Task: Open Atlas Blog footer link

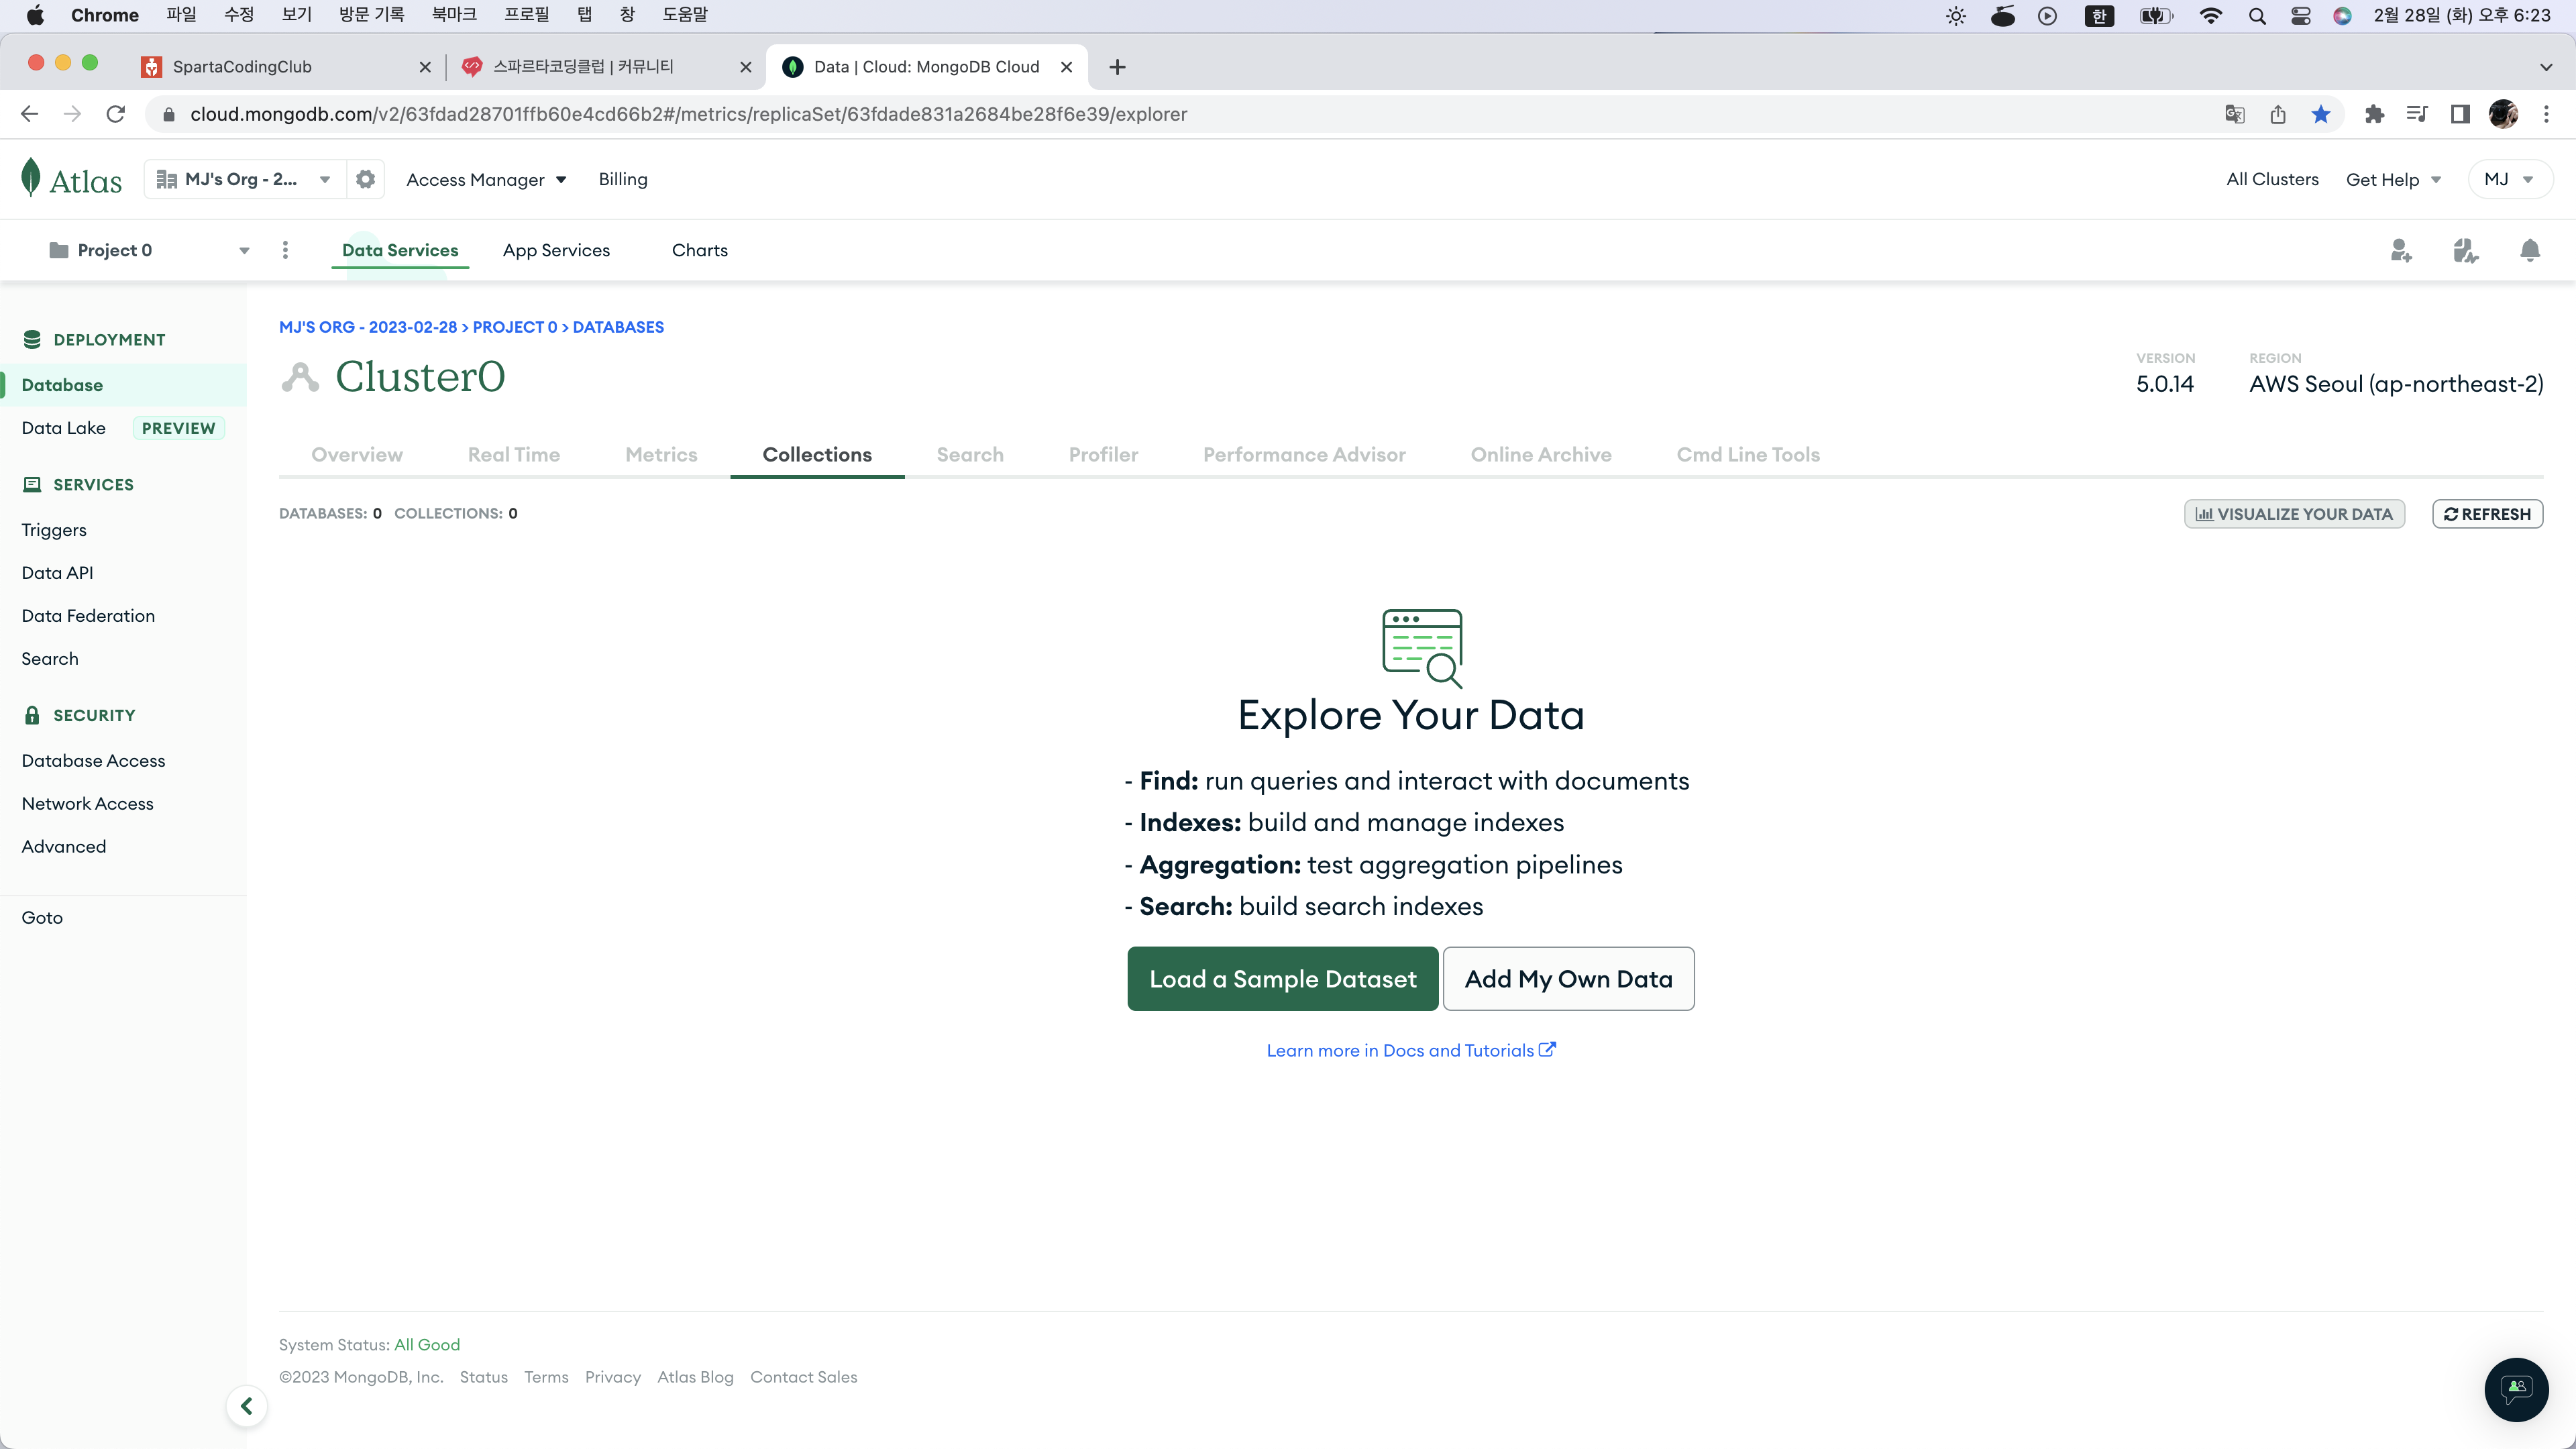Action: click(695, 1377)
